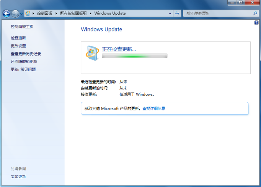Click 仅适用于 Windows。 text

click(x=137, y=94)
